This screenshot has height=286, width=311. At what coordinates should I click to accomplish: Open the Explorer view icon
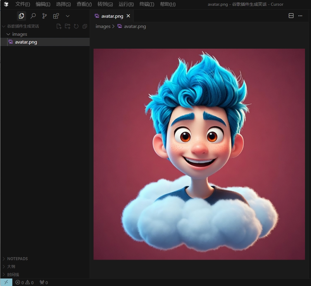[21, 16]
